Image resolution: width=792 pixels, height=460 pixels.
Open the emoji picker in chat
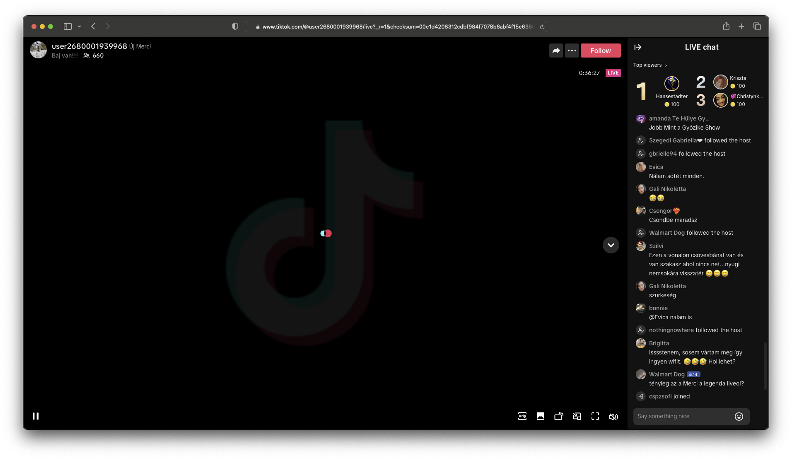739,417
